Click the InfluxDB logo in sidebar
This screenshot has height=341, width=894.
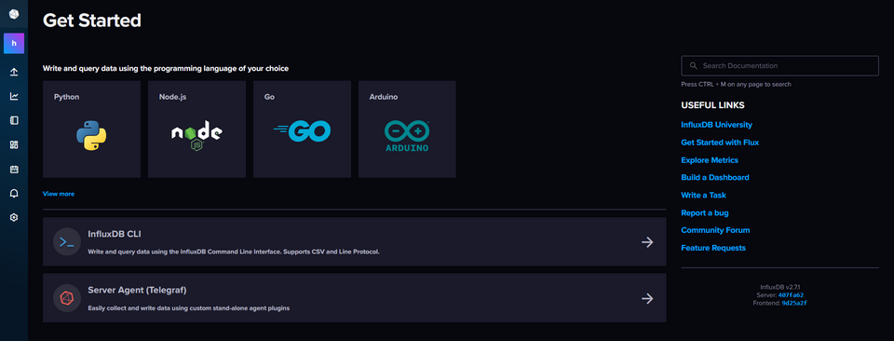coord(14,14)
